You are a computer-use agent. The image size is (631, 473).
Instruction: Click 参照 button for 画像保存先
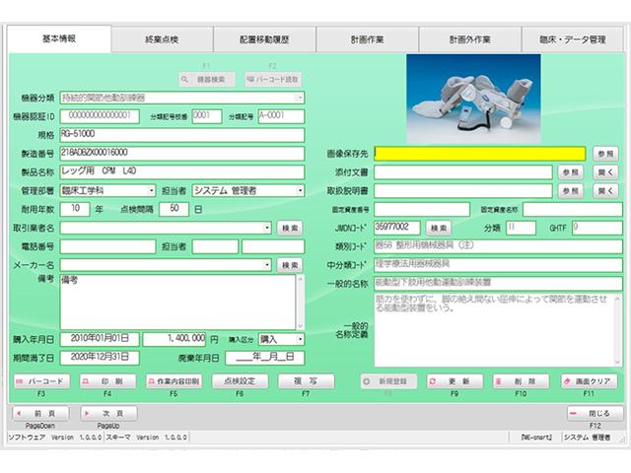pyautogui.click(x=605, y=154)
